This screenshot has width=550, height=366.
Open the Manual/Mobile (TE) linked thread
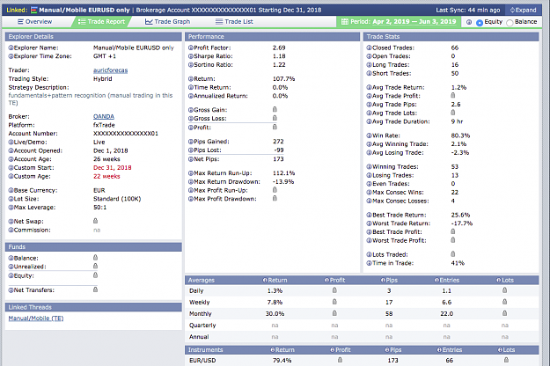tap(36, 318)
